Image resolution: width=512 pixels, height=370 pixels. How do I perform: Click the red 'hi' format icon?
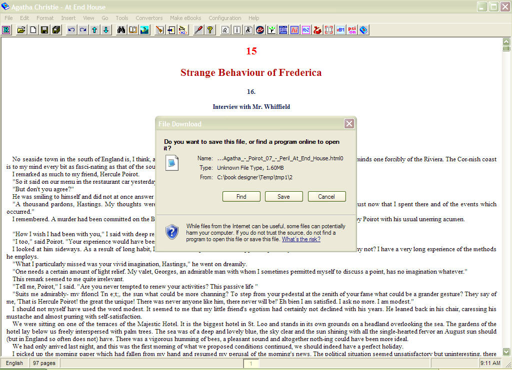click(x=294, y=30)
